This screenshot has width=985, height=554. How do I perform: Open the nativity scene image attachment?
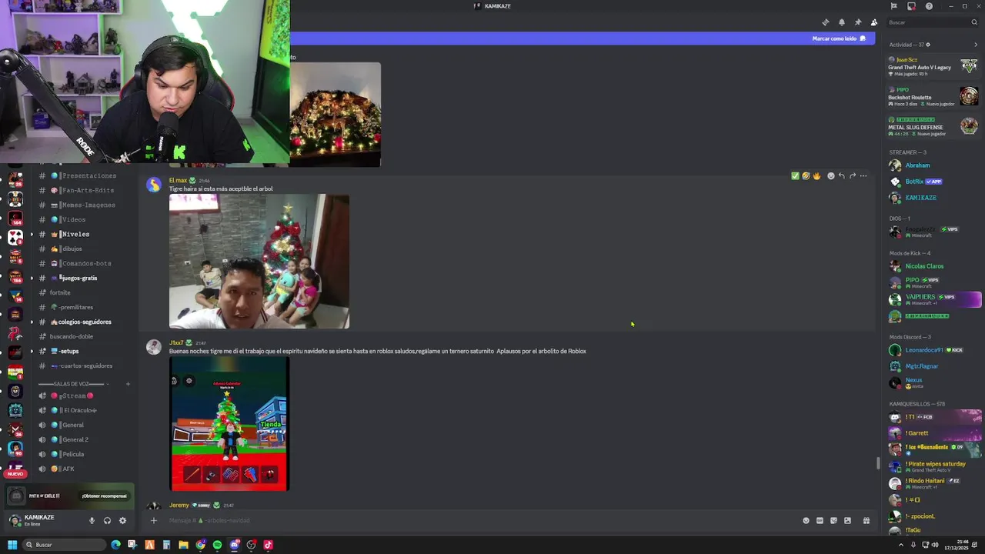[336, 115]
